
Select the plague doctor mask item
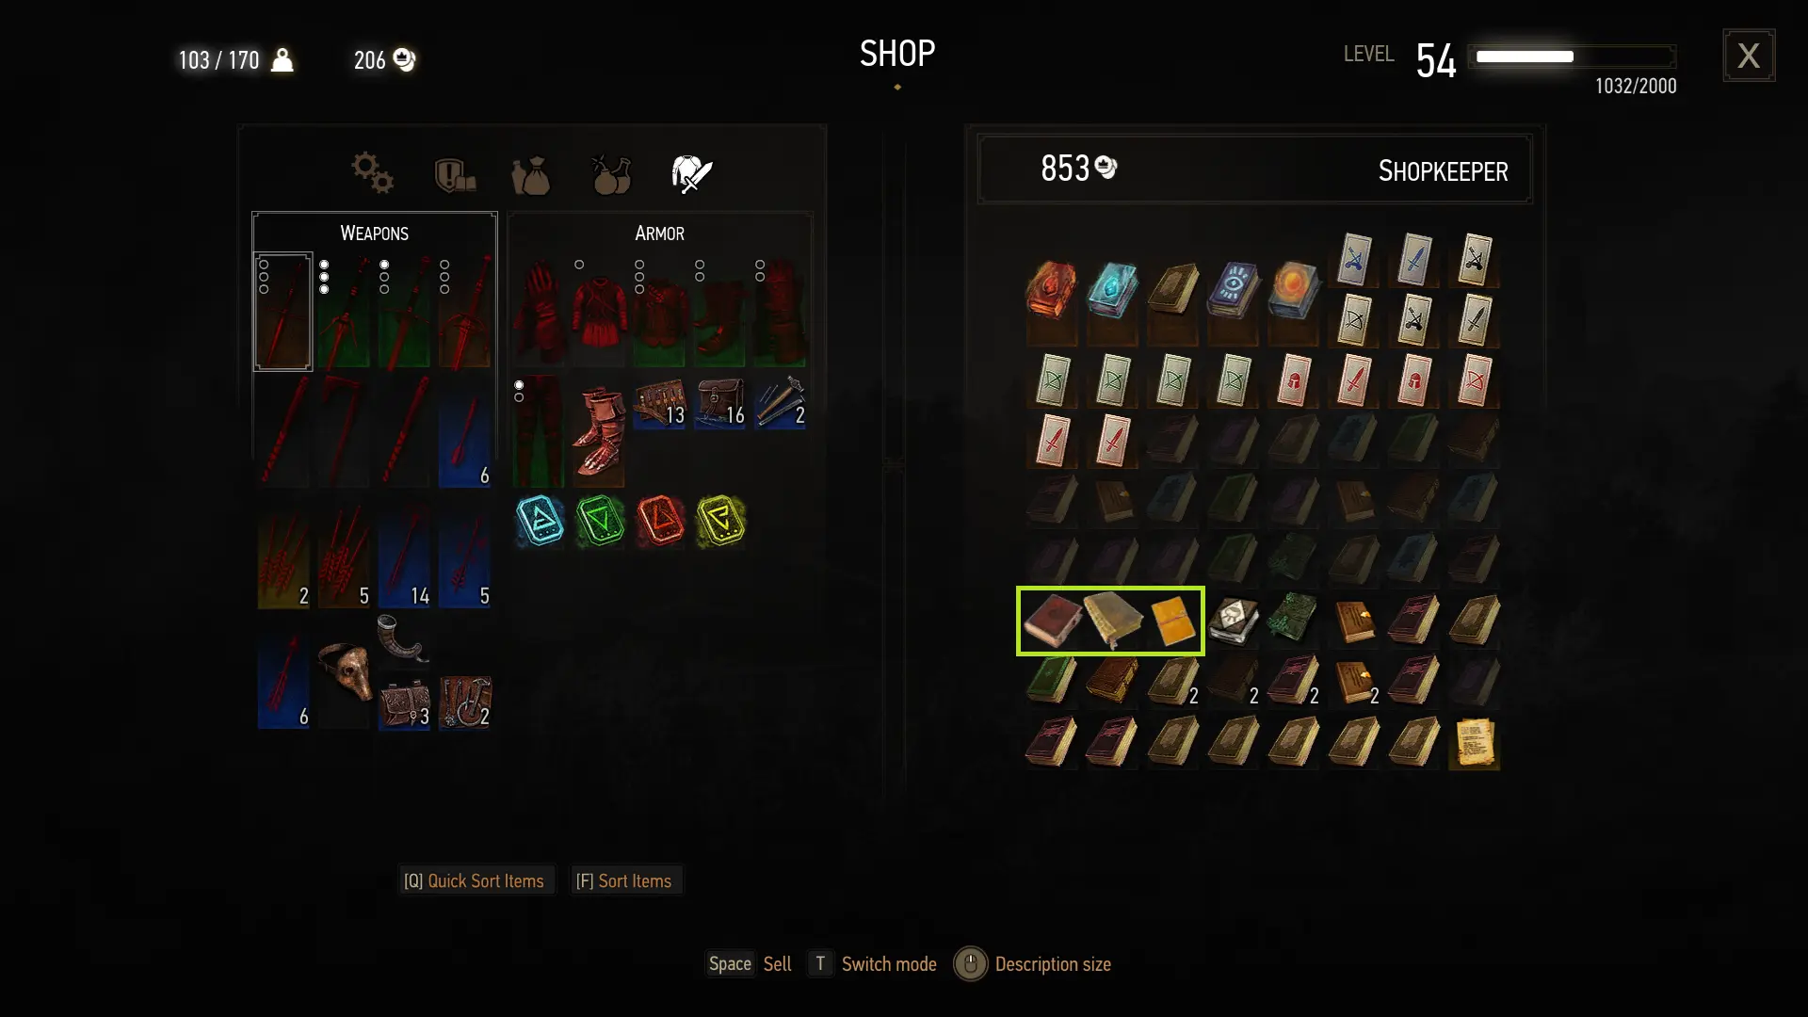pyautogui.click(x=345, y=670)
